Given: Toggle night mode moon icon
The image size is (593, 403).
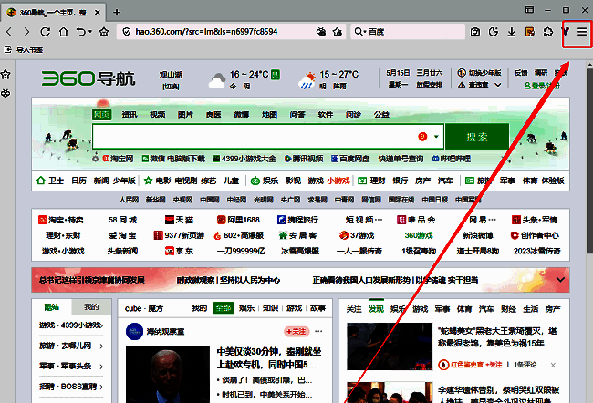Looking at the screenshot, I should pos(494,32).
